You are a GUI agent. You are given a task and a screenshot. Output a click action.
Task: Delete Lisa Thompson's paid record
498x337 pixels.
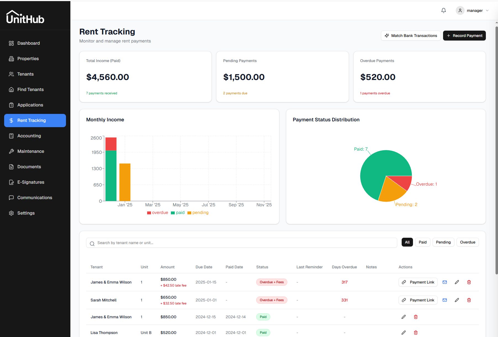pos(415,333)
